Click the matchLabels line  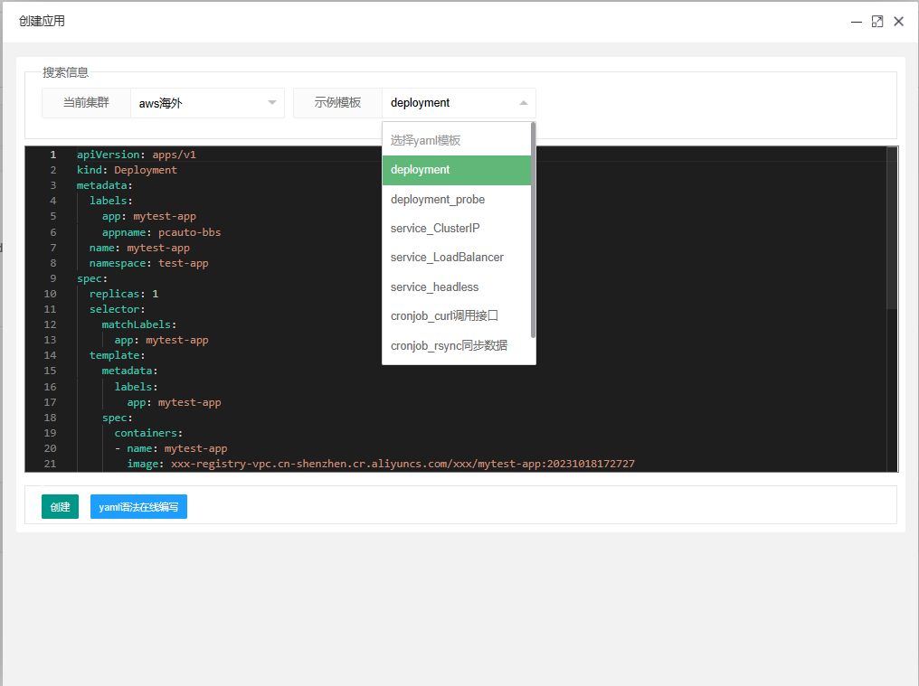[x=139, y=324]
